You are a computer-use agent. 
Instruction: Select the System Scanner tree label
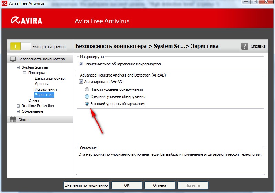click(x=35, y=67)
